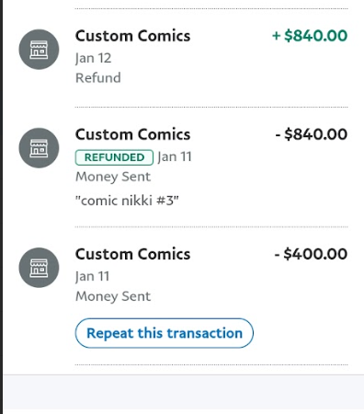
Task: Click Money Sent label above Repeat button
Action: [x=113, y=296]
